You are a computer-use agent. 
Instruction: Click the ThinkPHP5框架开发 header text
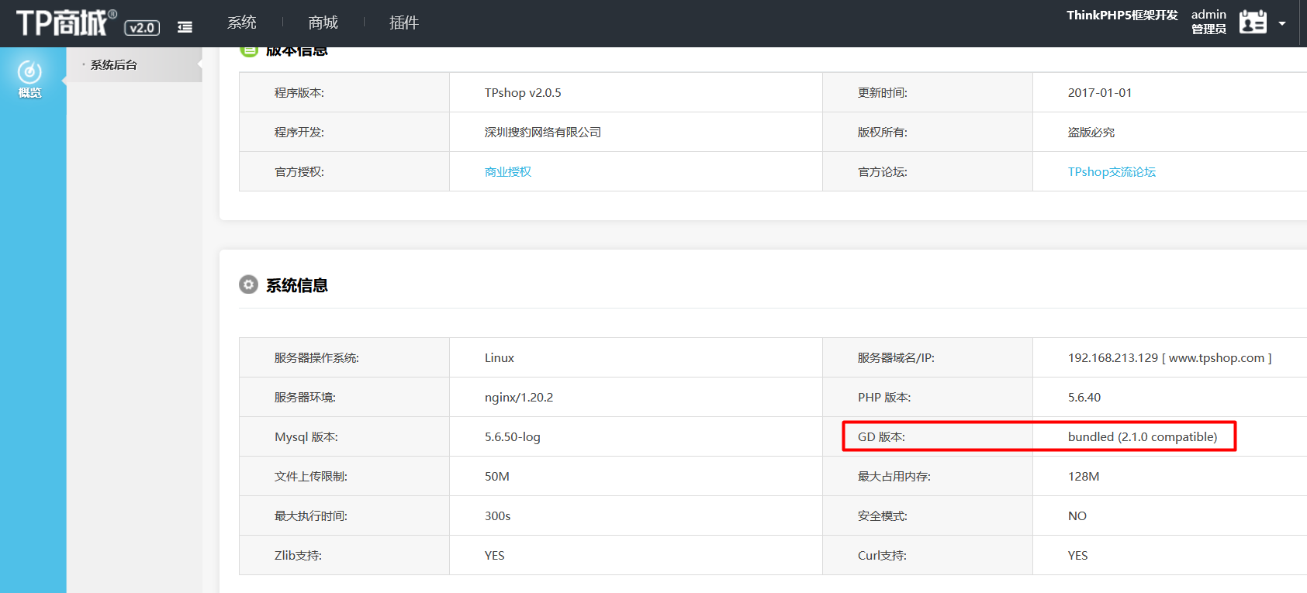1122,15
